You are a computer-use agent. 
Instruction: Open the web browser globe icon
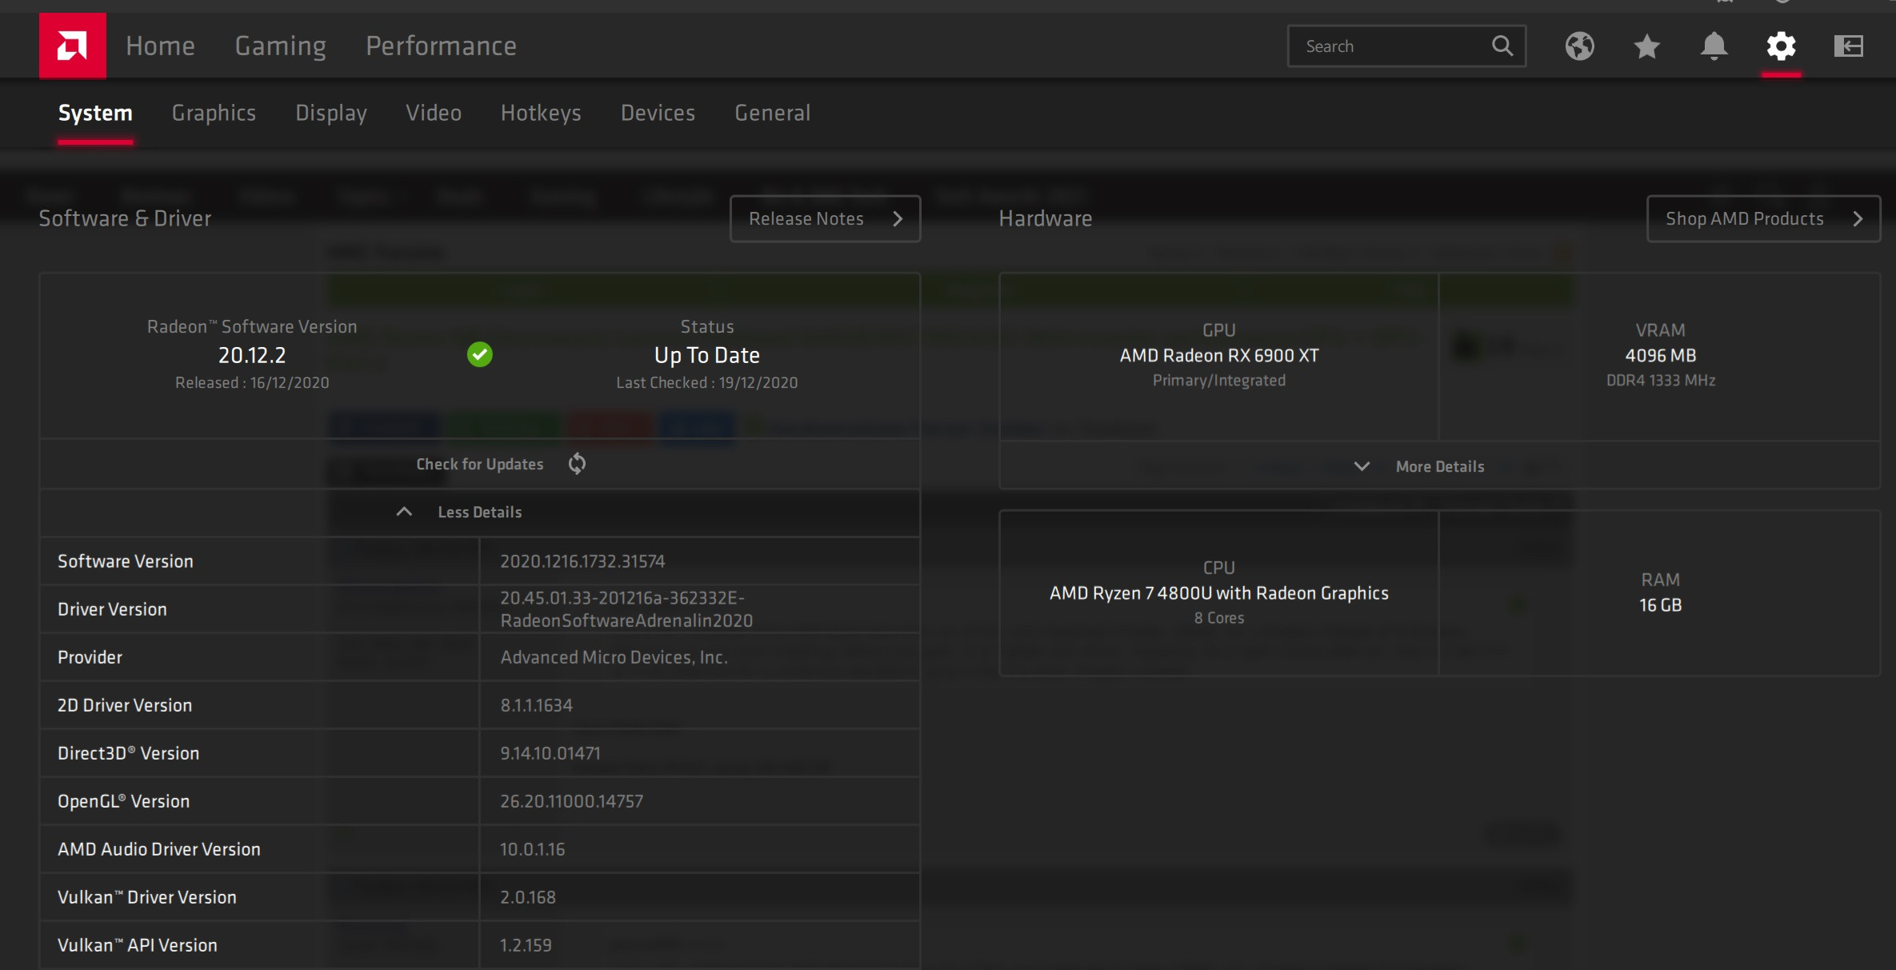pyautogui.click(x=1579, y=46)
